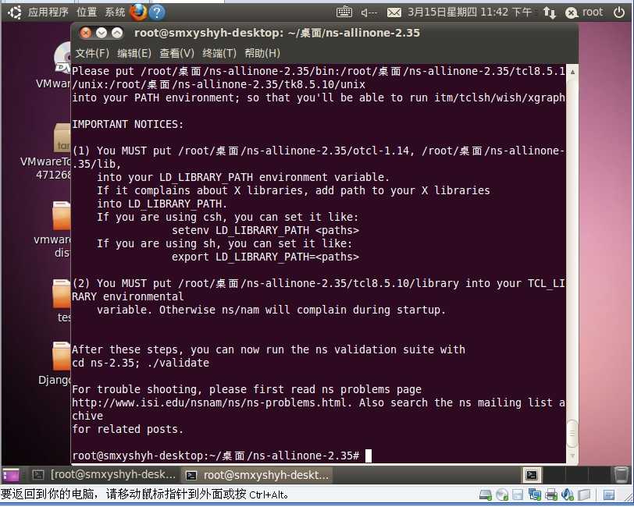This screenshot has width=634, height=507.
Task: Click the VMware grey USB device status icon
Action: tap(584, 495)
